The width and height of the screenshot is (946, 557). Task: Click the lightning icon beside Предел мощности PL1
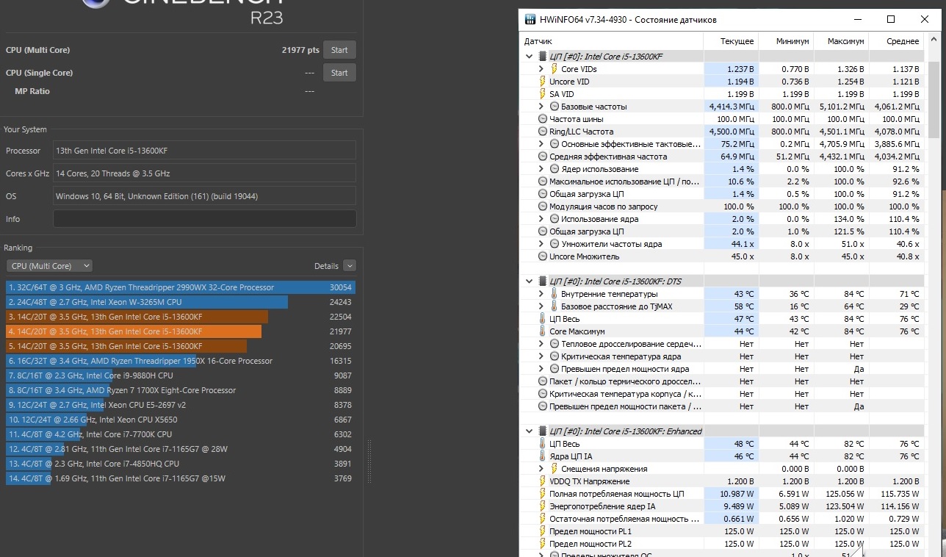coord(543,531)
